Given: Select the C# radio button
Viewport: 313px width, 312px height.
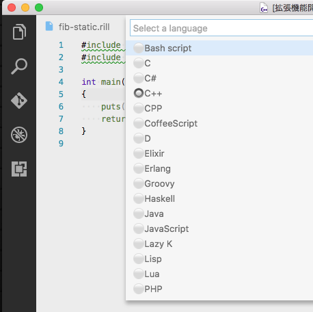Looking at the screenshot, I should click(x=138, y=78).
